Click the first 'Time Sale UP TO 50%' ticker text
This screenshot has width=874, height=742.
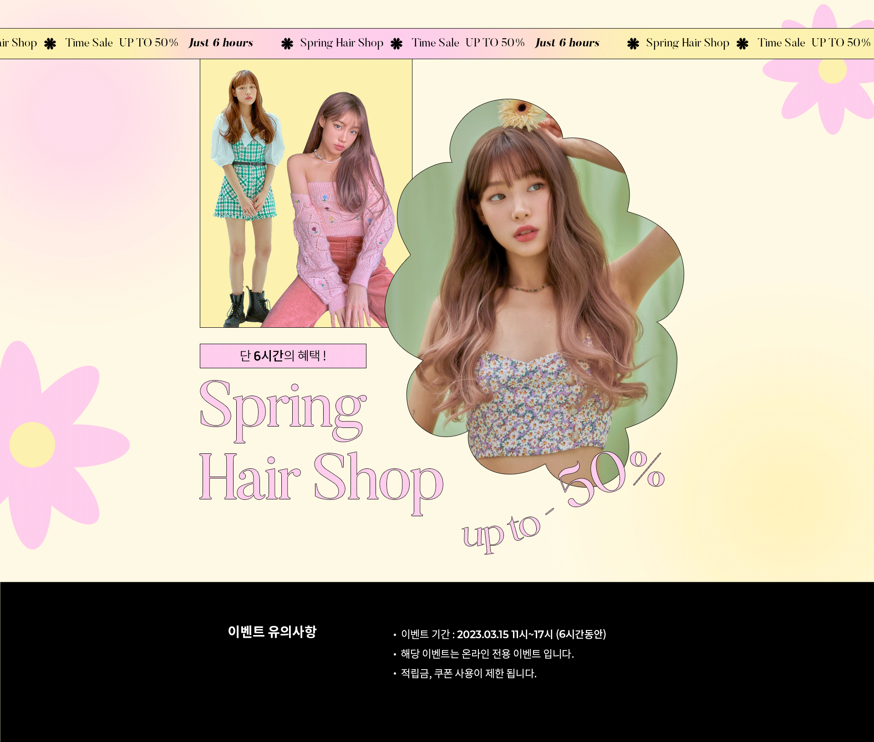click(x=122, y=43)
